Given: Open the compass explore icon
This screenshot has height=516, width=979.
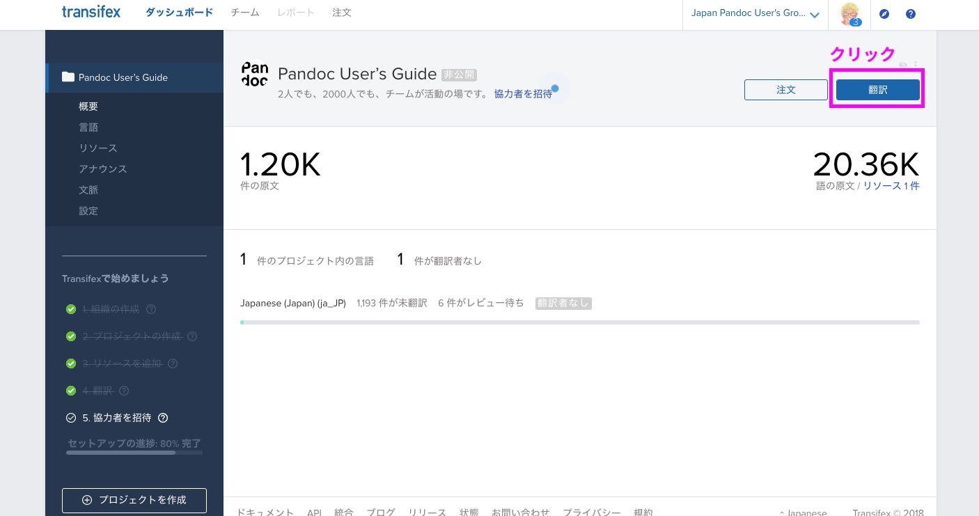Looking at the screenshot, I should pyautogui.click(x=884, y=14).
